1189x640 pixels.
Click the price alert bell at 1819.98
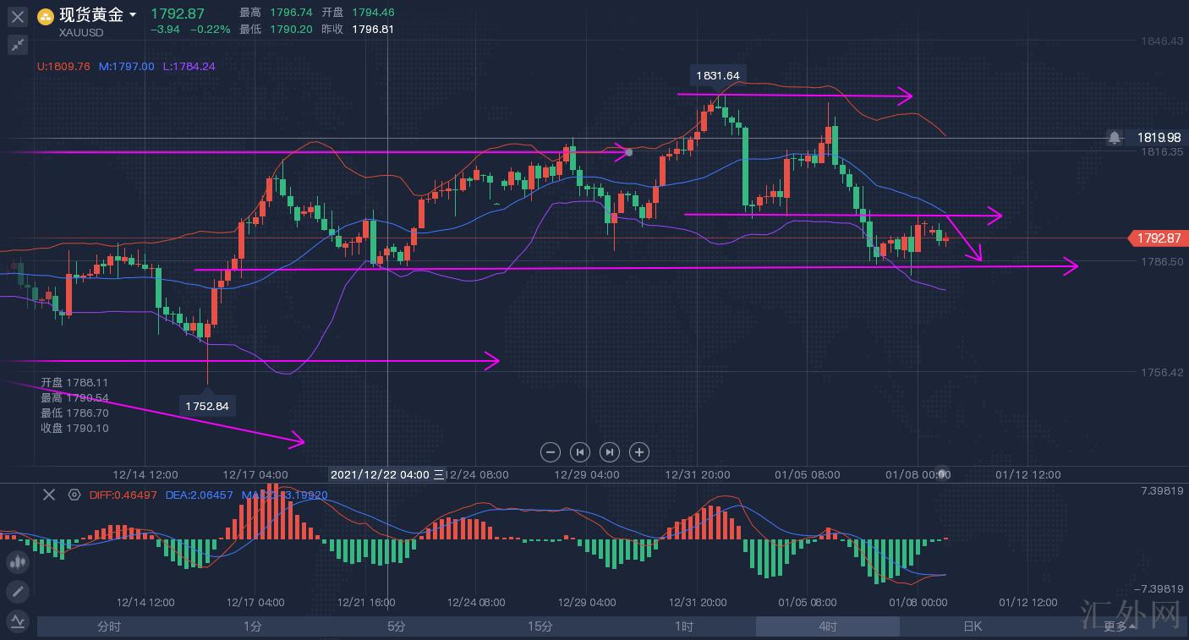pos(1115,137)
